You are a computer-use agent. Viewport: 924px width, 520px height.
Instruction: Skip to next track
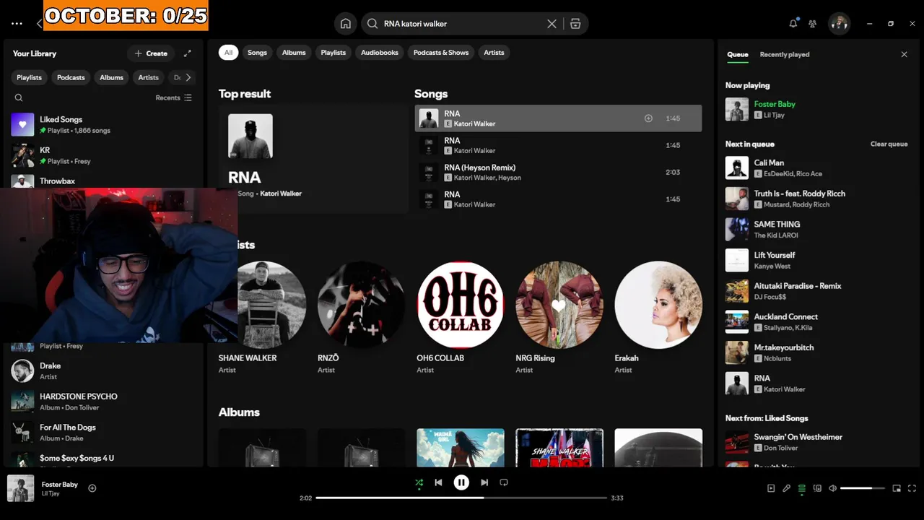coord(484,482)
